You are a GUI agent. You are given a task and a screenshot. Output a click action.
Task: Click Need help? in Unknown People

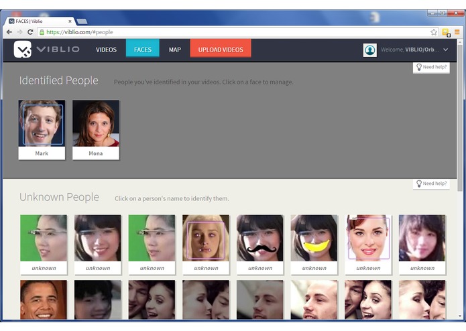[431, 184]
